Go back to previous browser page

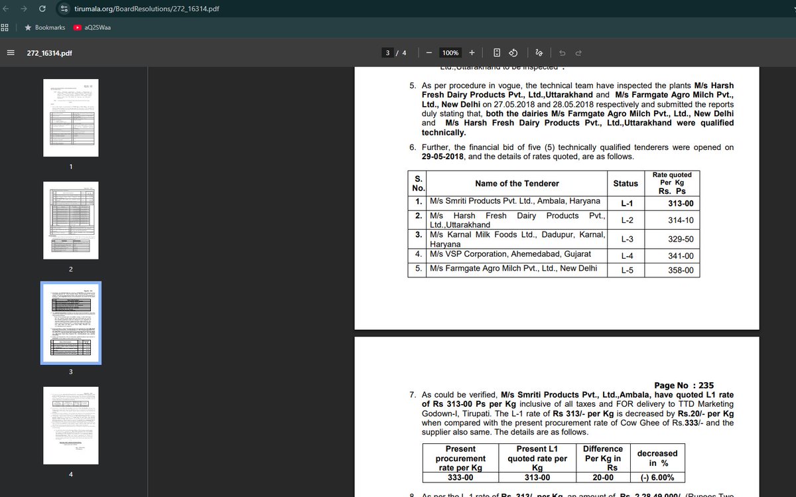click(7, 9)
